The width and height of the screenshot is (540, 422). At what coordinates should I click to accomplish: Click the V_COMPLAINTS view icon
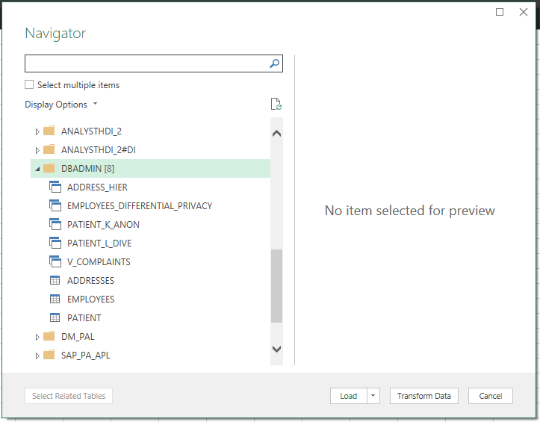pos(55,261)
